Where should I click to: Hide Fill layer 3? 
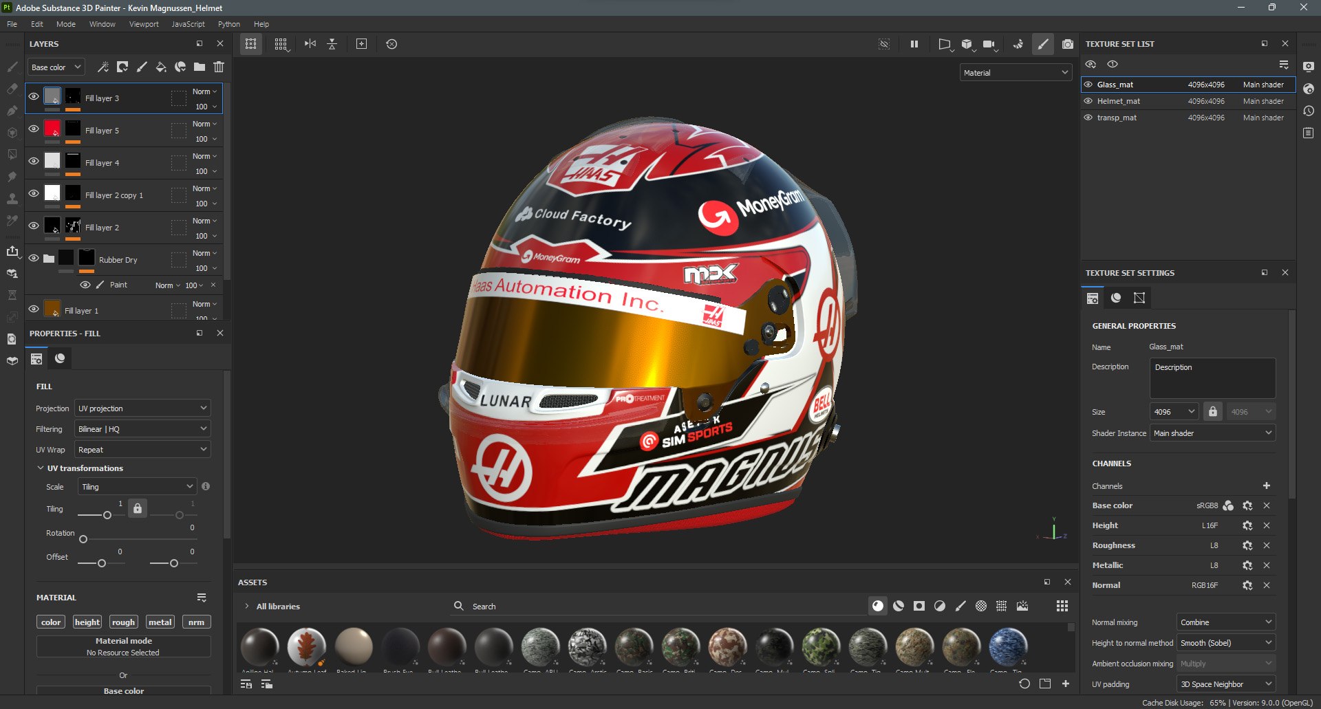(x=34, y=96)
